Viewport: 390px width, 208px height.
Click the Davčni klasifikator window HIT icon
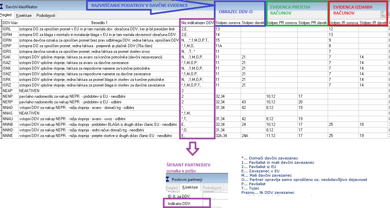[x=1, y=7]
